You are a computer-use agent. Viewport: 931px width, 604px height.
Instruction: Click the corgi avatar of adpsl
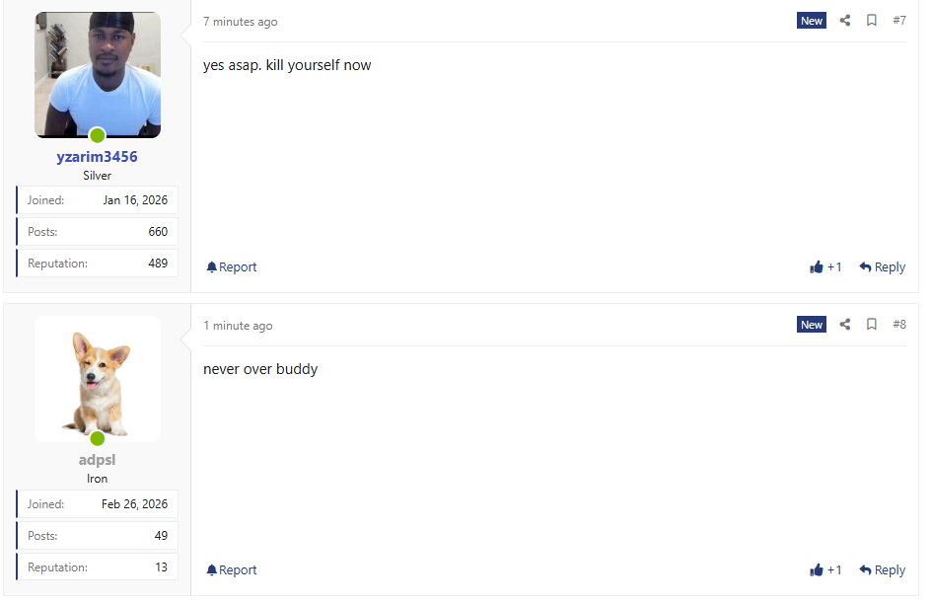point(98,379)
